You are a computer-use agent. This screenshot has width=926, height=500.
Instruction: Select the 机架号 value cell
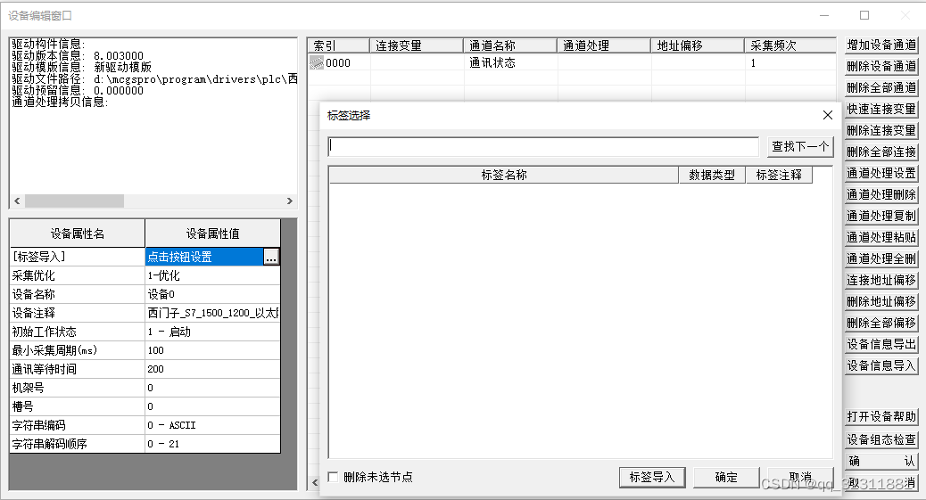pos(212,388)
